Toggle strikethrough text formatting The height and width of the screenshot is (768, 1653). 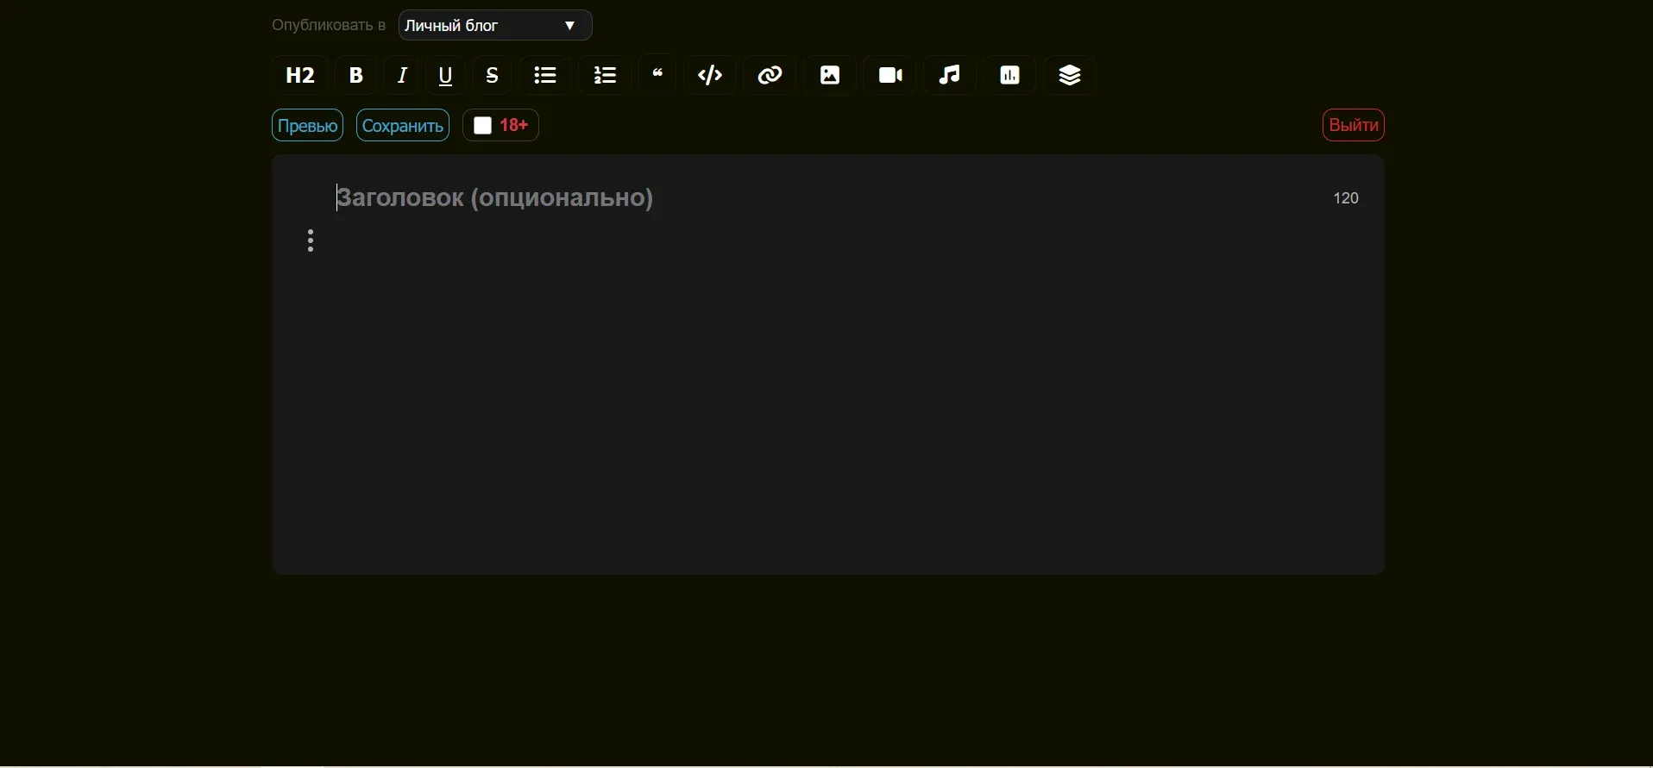(493, 76)
